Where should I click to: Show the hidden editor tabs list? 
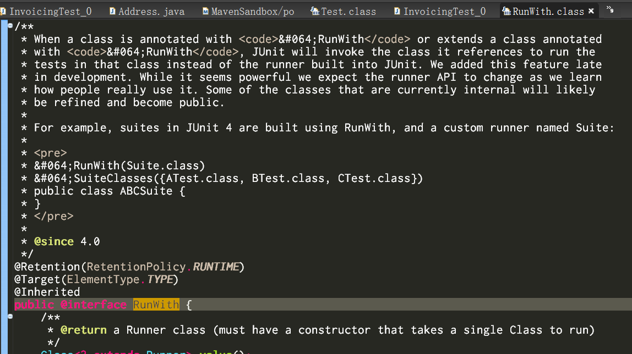pyautogui.click(x=610, y=10)
